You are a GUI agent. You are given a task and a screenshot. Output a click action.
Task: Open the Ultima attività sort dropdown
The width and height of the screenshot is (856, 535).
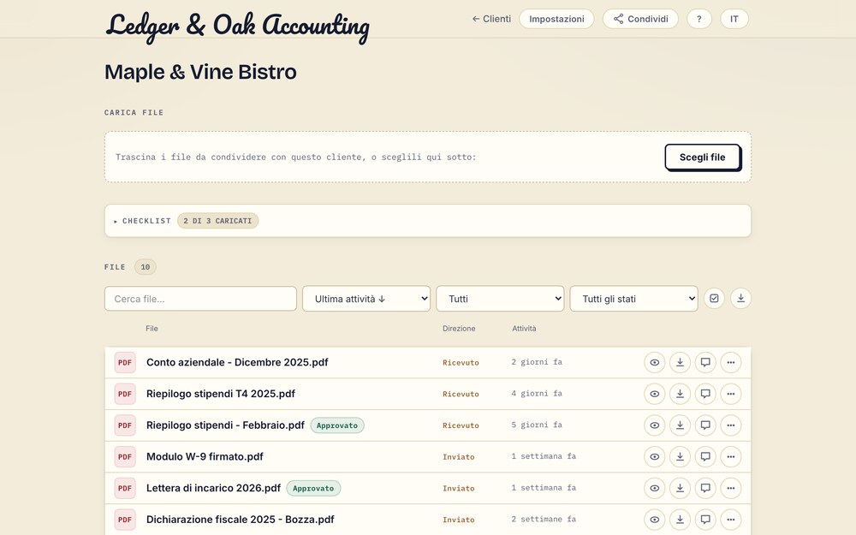click(366, 299)
